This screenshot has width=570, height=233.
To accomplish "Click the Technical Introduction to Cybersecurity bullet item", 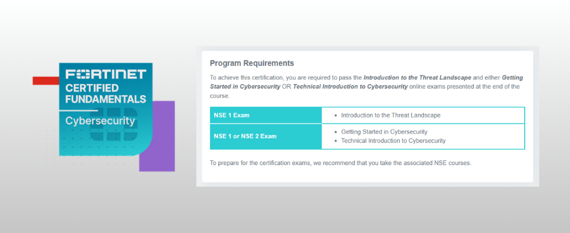I will (393, 141).
